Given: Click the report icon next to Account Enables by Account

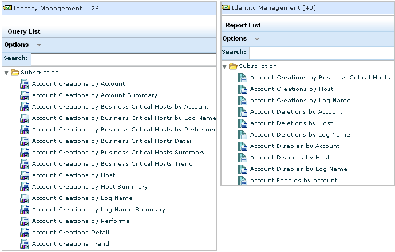Looking at the screenshot, I should pos(243,181).
